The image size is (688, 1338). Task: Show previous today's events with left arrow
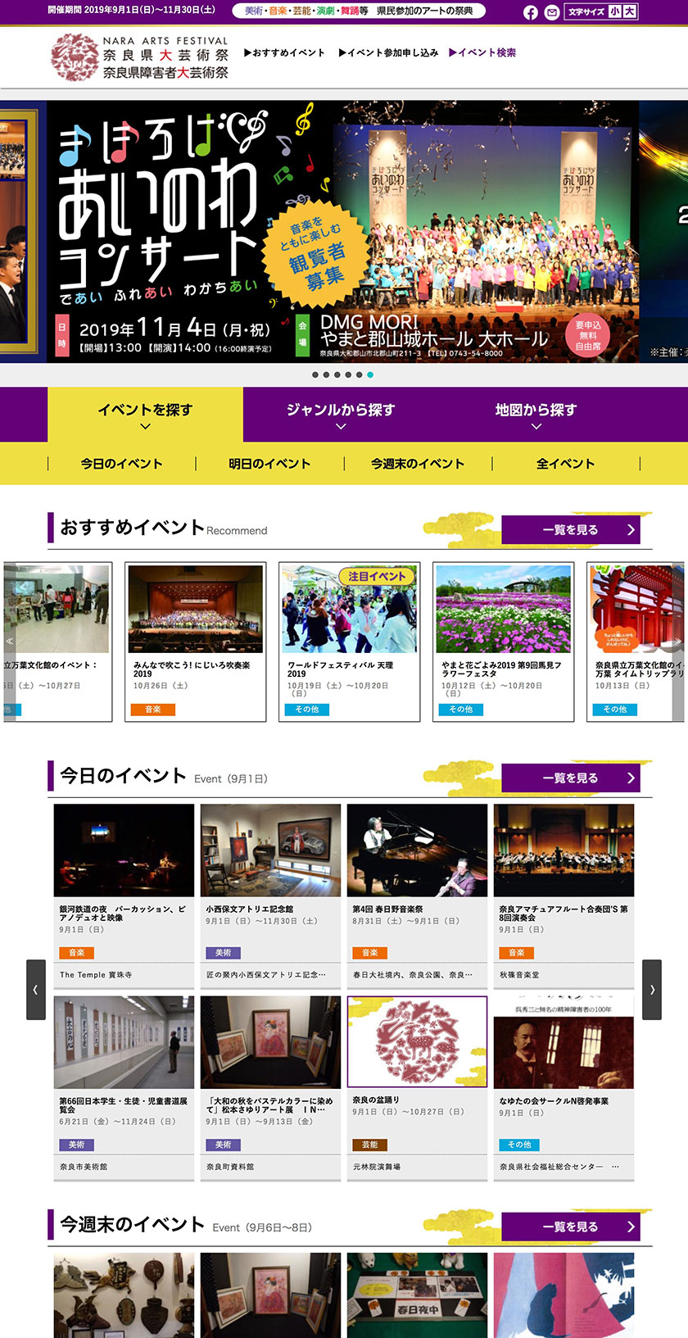pos(36,990)
